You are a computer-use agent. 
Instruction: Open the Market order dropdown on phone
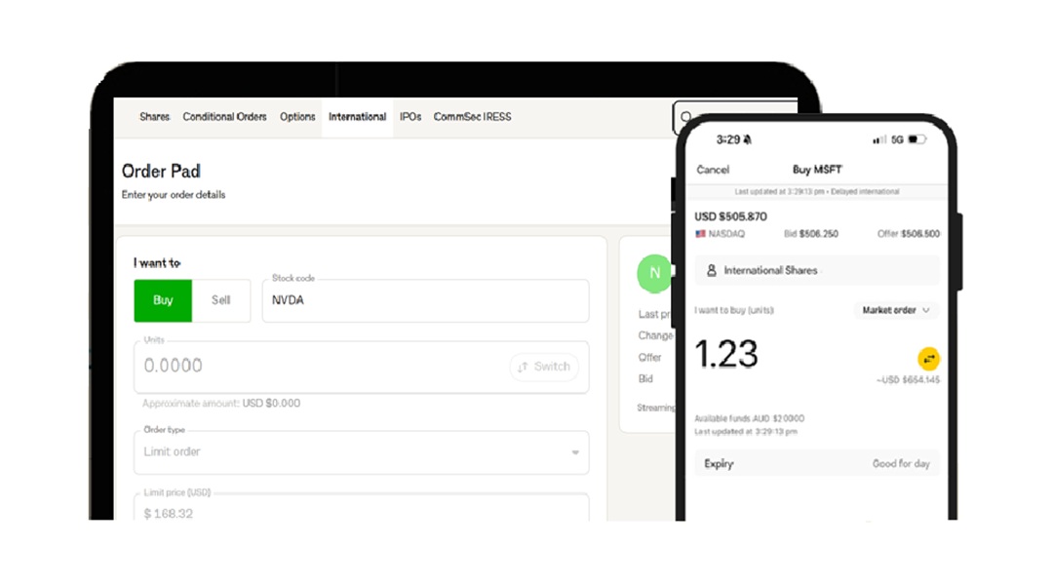896,310
